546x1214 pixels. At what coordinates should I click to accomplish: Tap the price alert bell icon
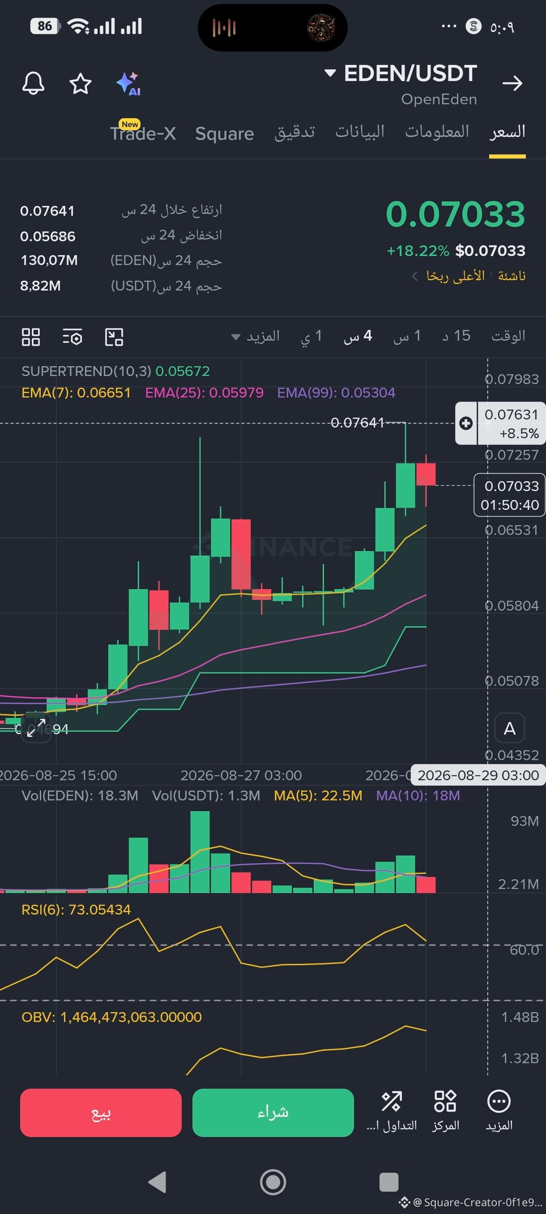(34, 83)
